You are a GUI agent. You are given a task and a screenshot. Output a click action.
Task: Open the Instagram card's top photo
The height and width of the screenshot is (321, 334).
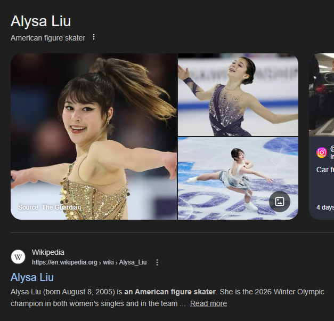click(x=321, y=95)
